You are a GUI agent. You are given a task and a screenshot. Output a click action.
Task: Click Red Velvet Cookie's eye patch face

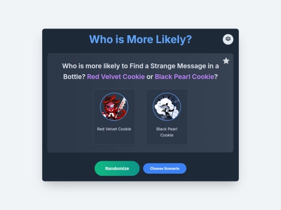pyautogui.click(x=110, y=106)
